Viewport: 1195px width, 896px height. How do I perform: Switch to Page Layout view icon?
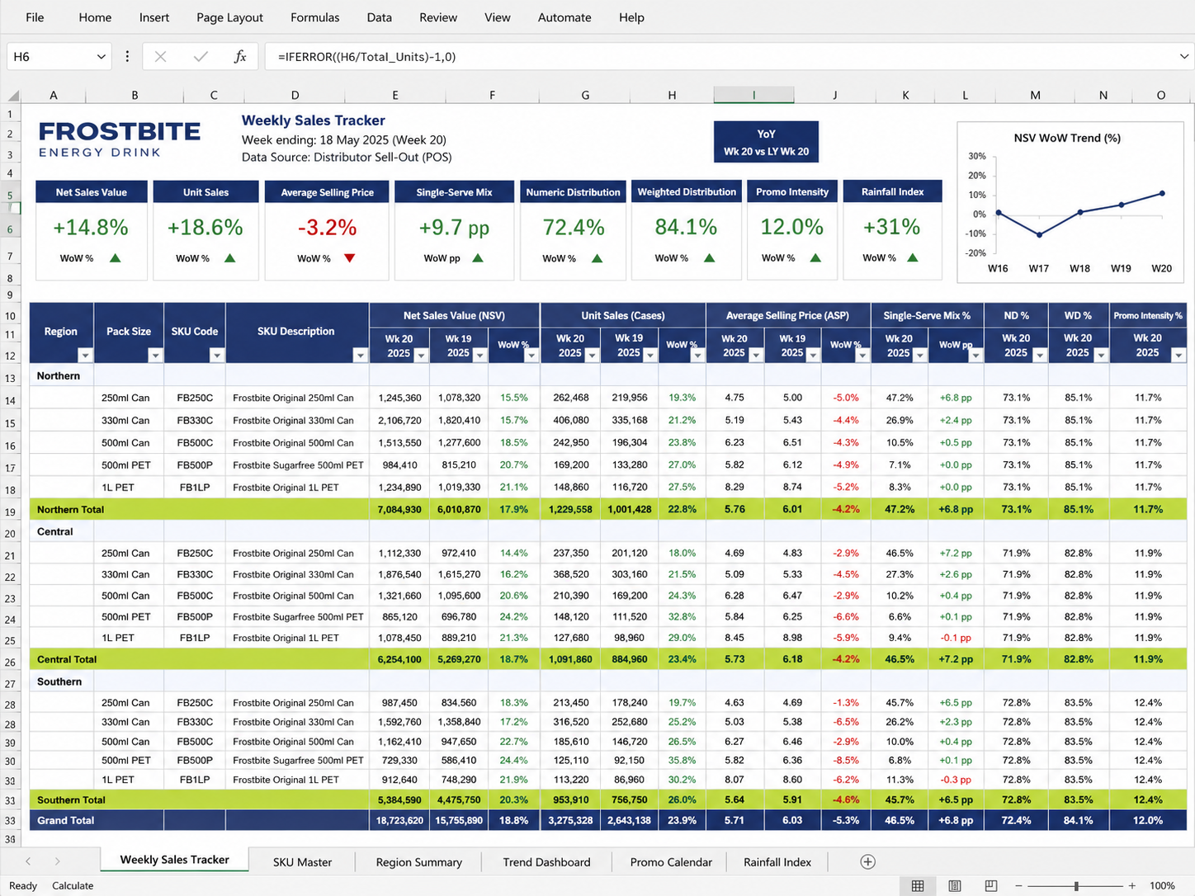click(955, 886)
